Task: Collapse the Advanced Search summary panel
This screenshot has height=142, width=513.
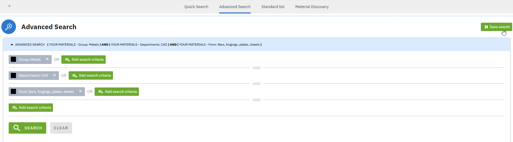Action: point(12,45)
